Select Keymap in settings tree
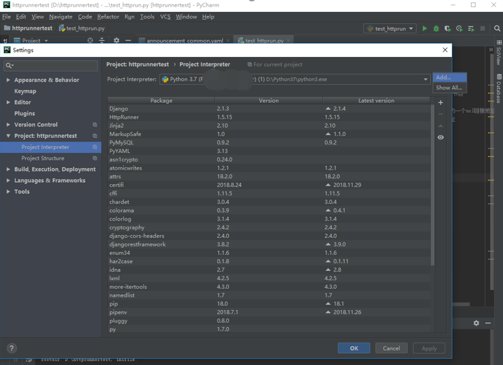Viewport: 503px width, 365px height. 25,91
